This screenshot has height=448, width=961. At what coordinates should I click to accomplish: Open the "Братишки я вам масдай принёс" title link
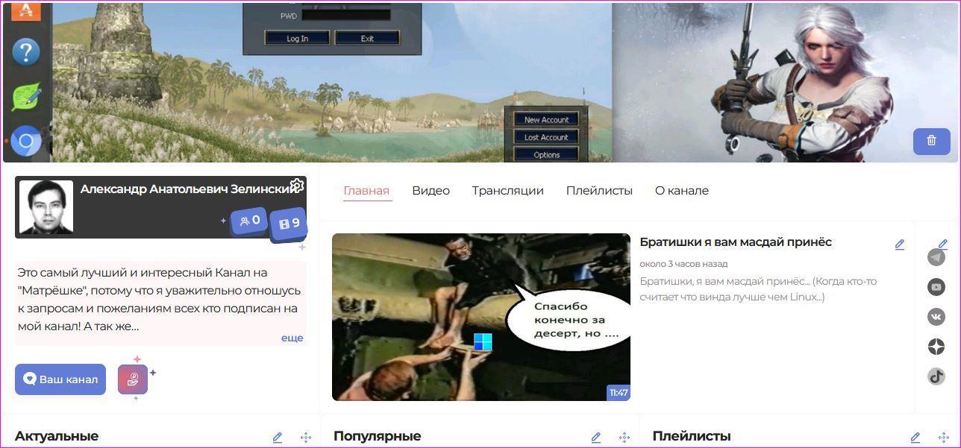735,242
